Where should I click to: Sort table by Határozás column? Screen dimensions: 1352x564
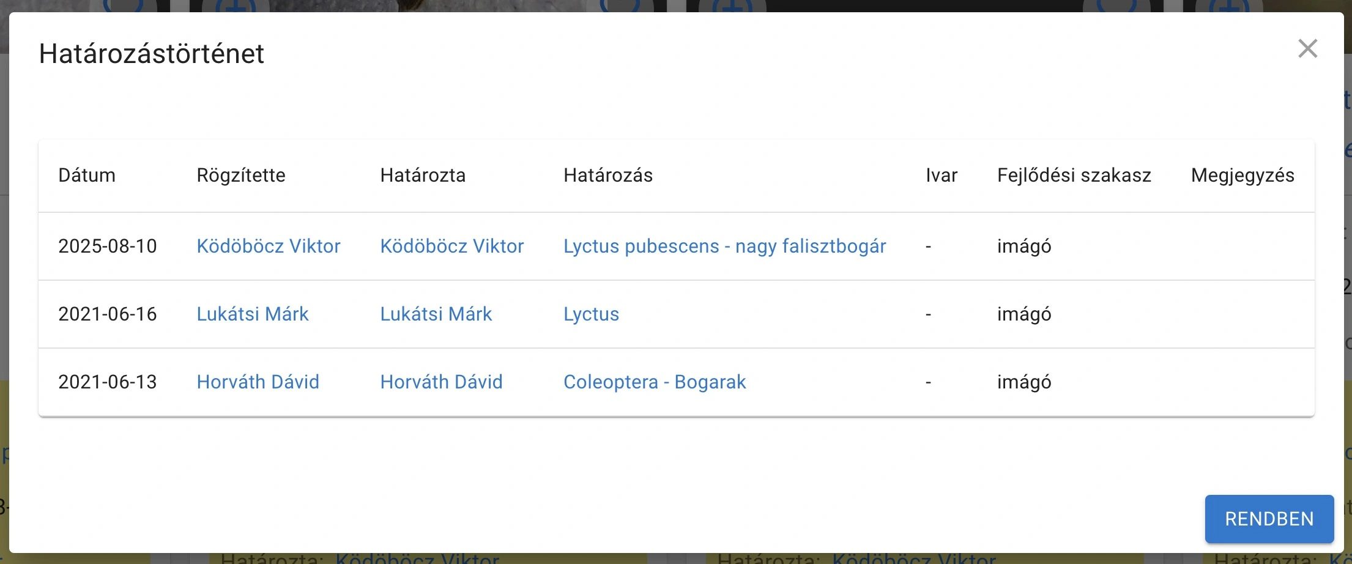[x=607, y=176]
